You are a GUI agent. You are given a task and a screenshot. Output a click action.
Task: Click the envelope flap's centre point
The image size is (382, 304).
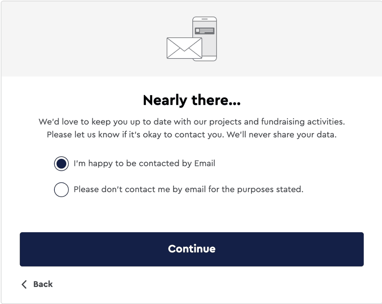(x=184, y=50)
